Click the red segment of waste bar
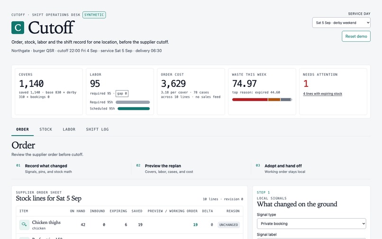The width and height of the screenshot is (382, 239). pos(250,100)
